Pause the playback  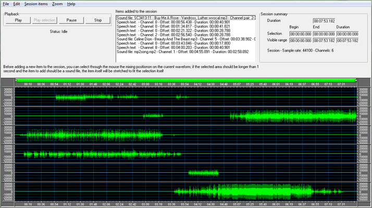[71, 20]
